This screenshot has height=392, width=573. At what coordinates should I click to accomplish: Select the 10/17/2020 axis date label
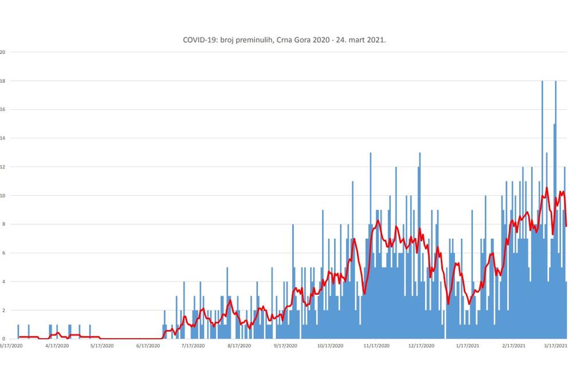[x=331, y=346]
